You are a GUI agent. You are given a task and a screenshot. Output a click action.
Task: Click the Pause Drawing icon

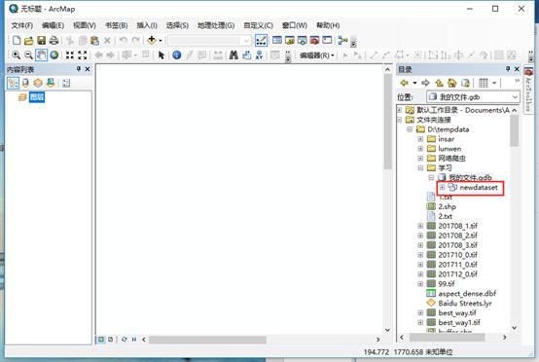[x=134, y=340]
